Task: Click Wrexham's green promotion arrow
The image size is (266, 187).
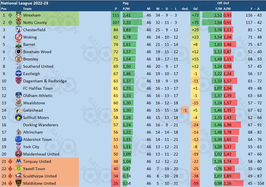Action: [10, 15]
